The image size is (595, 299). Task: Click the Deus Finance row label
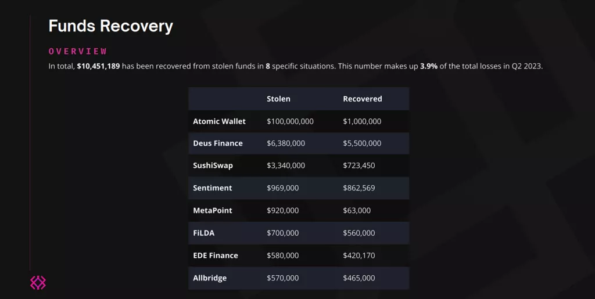(x=217, y=143)
